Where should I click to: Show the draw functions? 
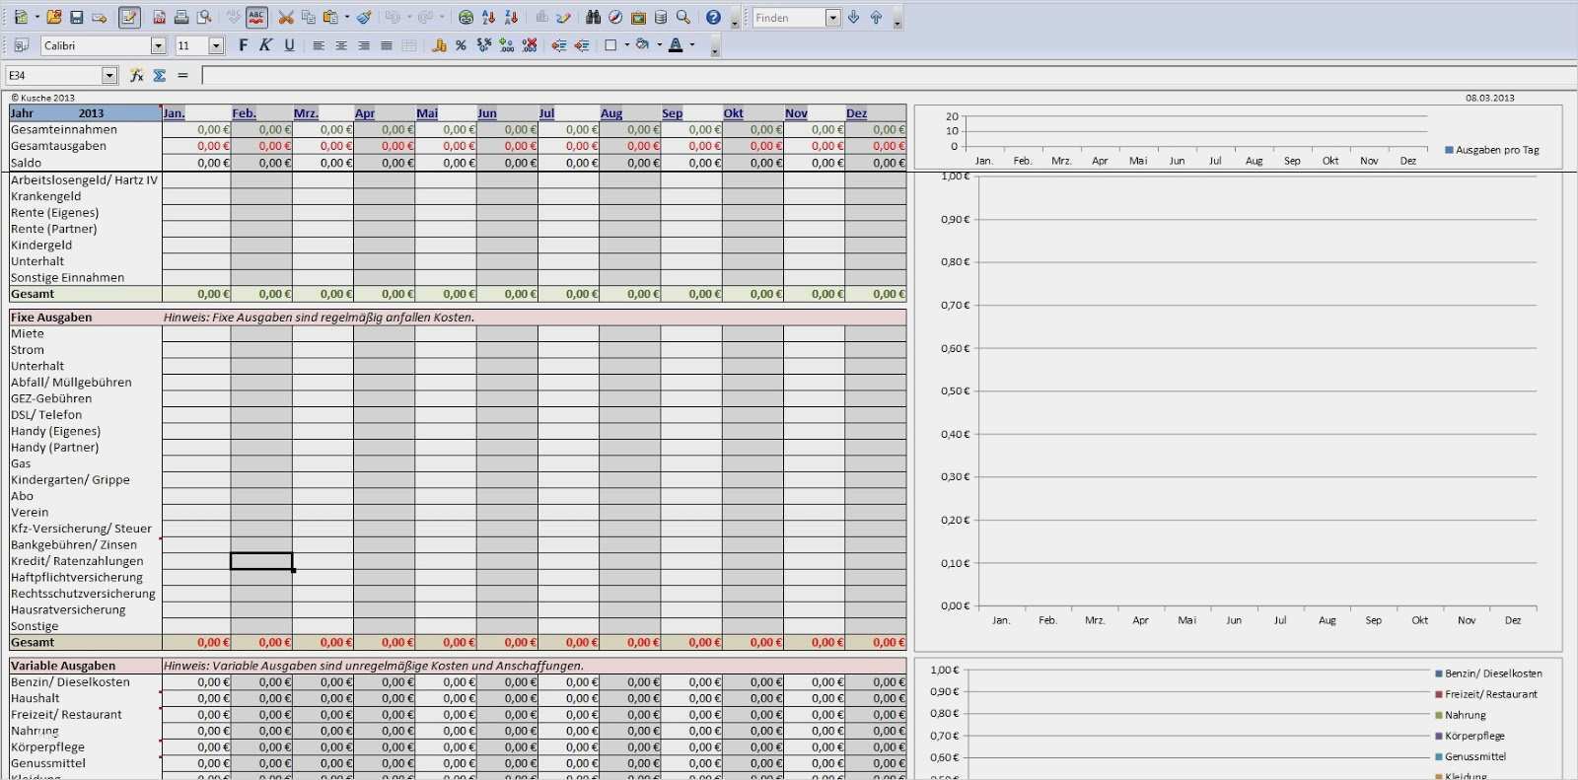pos(563,18)
